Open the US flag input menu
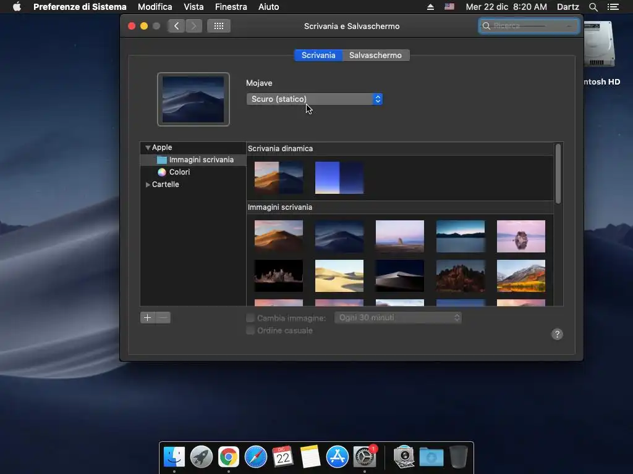Image resolution: width=633 pixels, height=474 pixels. (449, 7)
